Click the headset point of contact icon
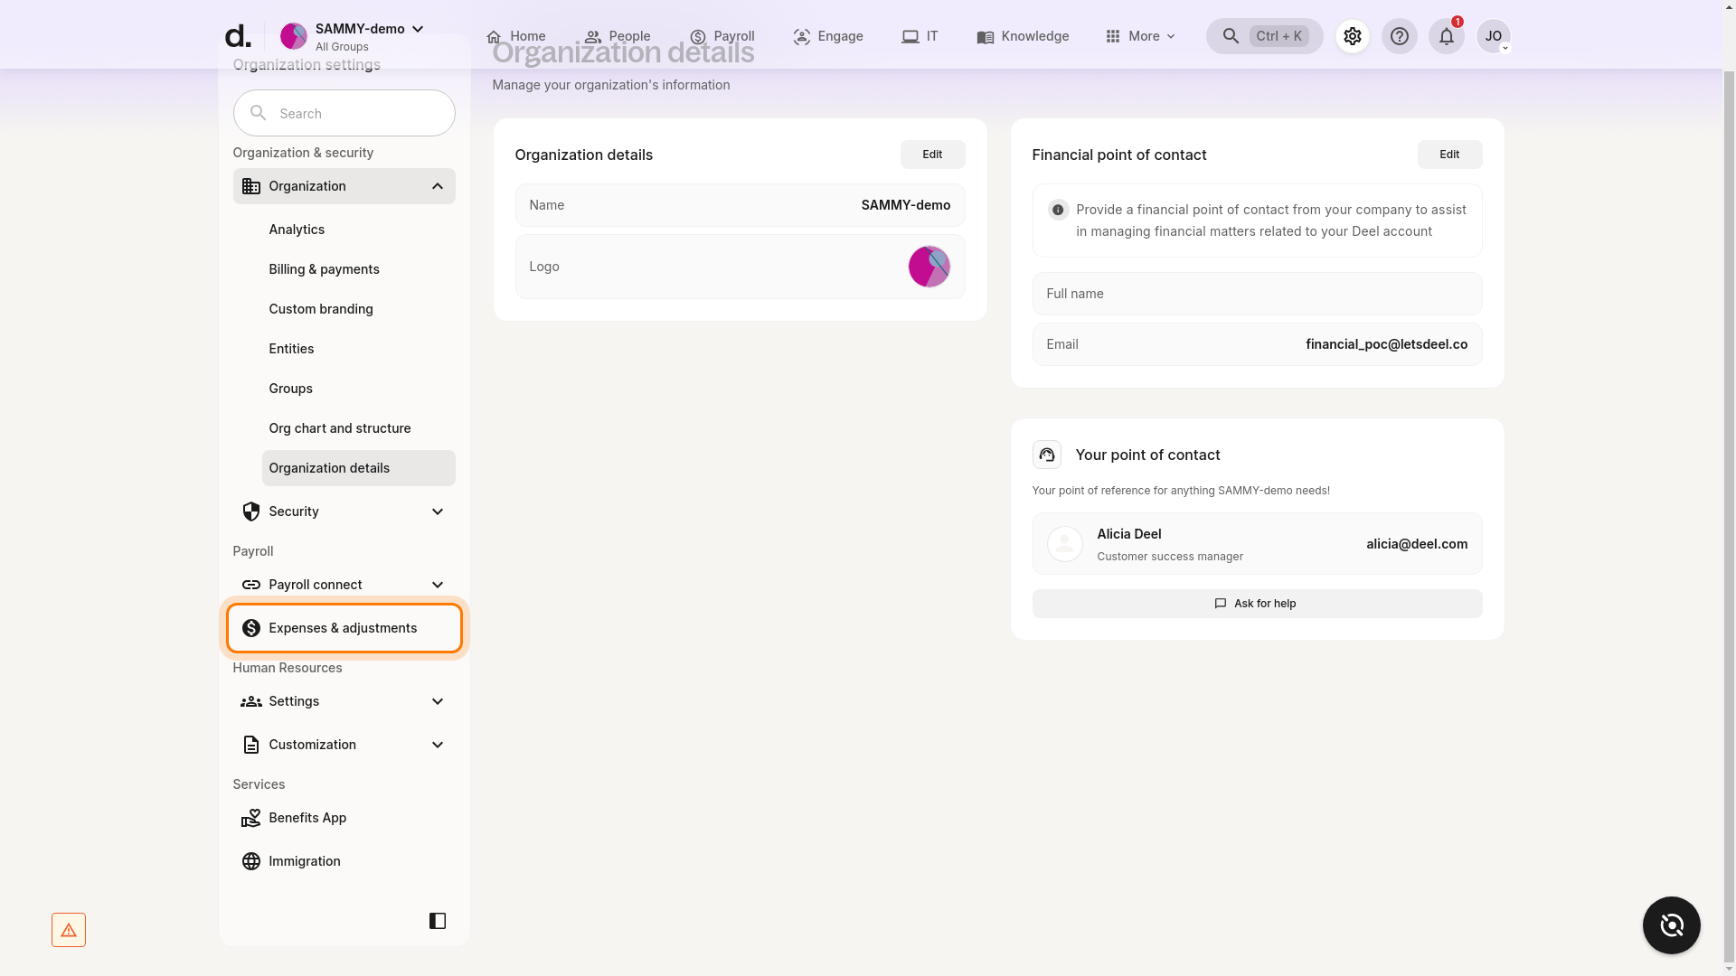1736x976 pixels. click(1046, 455)
